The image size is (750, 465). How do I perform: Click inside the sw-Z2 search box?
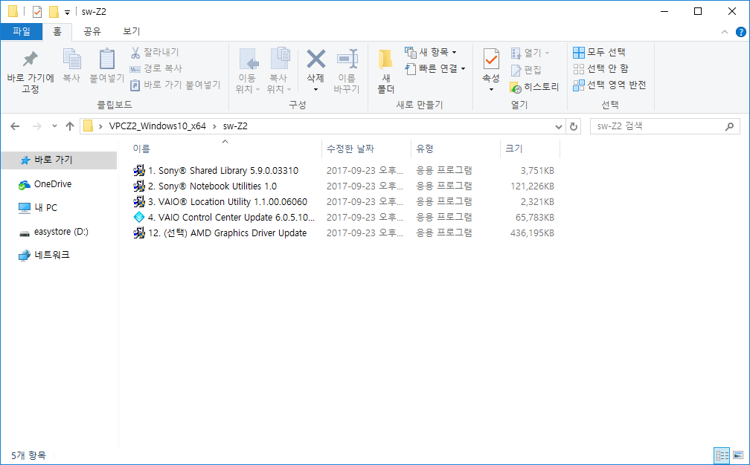pos(662,126)
